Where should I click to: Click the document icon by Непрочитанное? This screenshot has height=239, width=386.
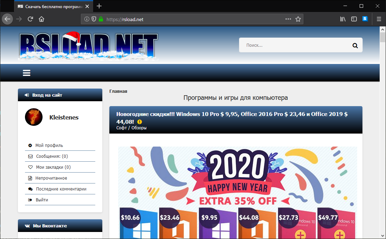[30, 178]
